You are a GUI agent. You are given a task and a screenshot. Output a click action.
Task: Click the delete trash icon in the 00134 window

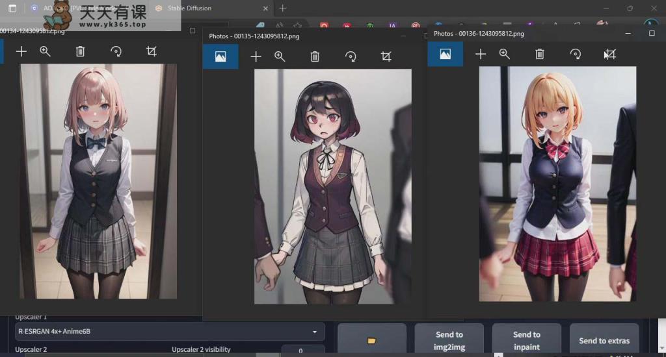pos(80,52)
